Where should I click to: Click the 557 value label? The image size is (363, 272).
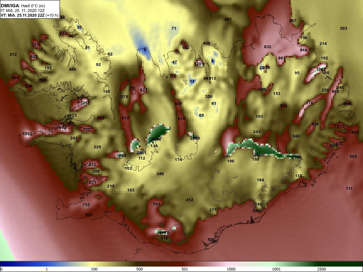tap(29, 87)
